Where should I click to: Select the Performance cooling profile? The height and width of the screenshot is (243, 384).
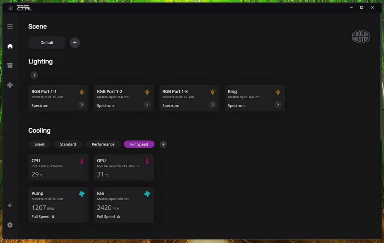coord(103,144)
